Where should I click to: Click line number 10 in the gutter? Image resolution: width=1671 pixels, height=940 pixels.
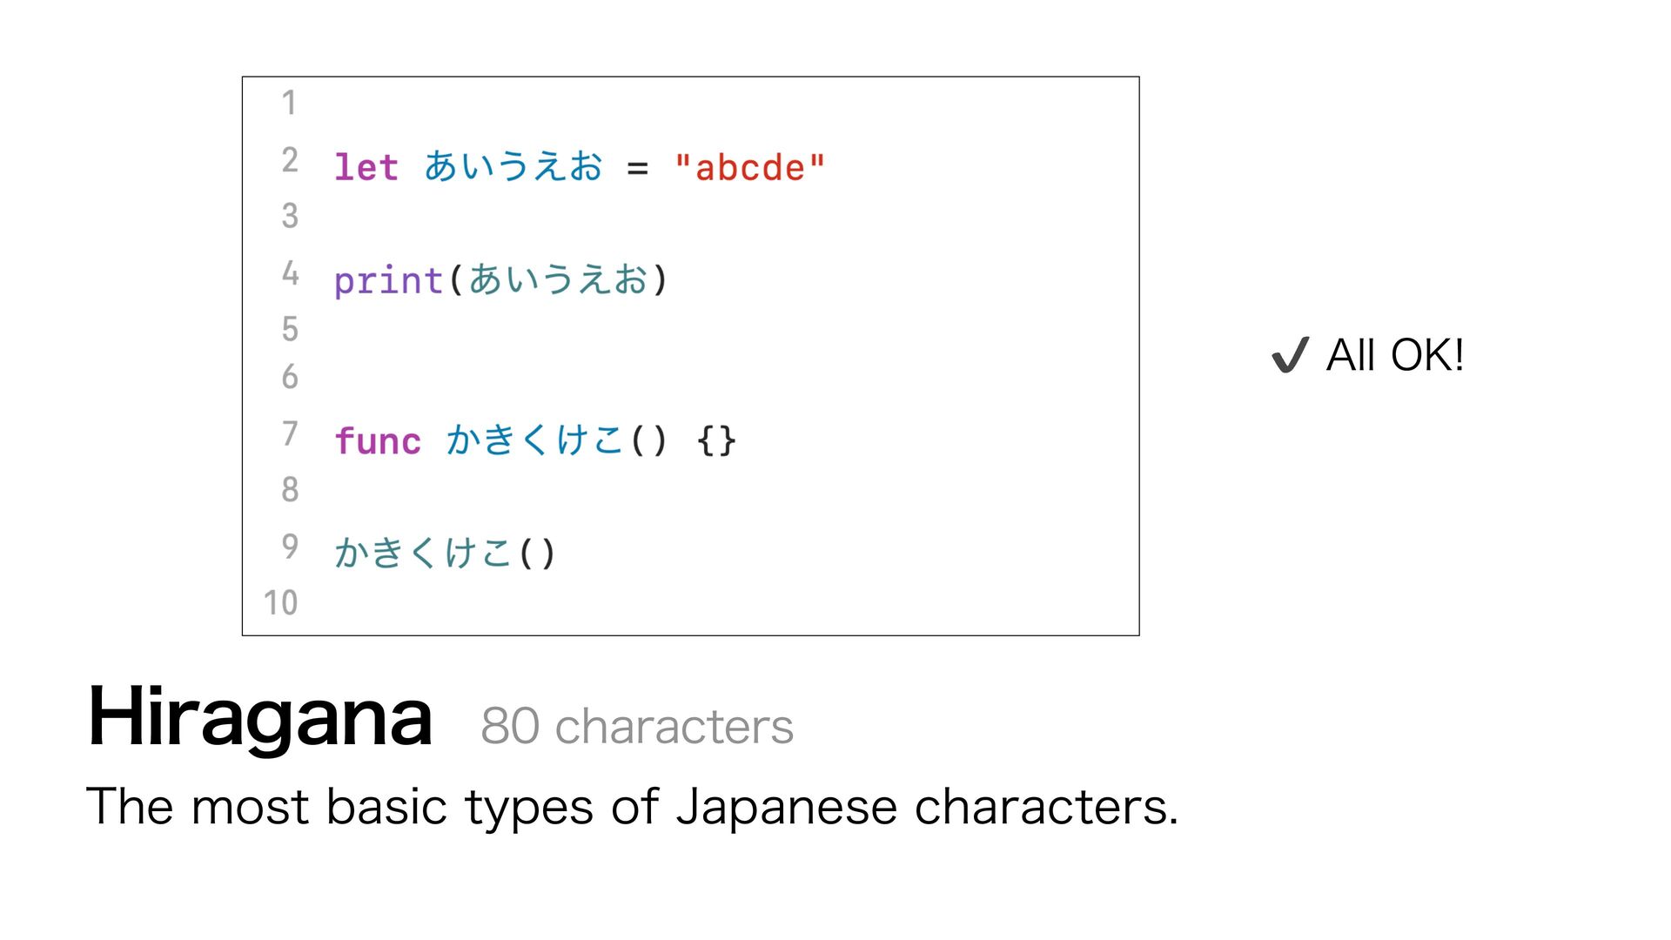(280, 602)
